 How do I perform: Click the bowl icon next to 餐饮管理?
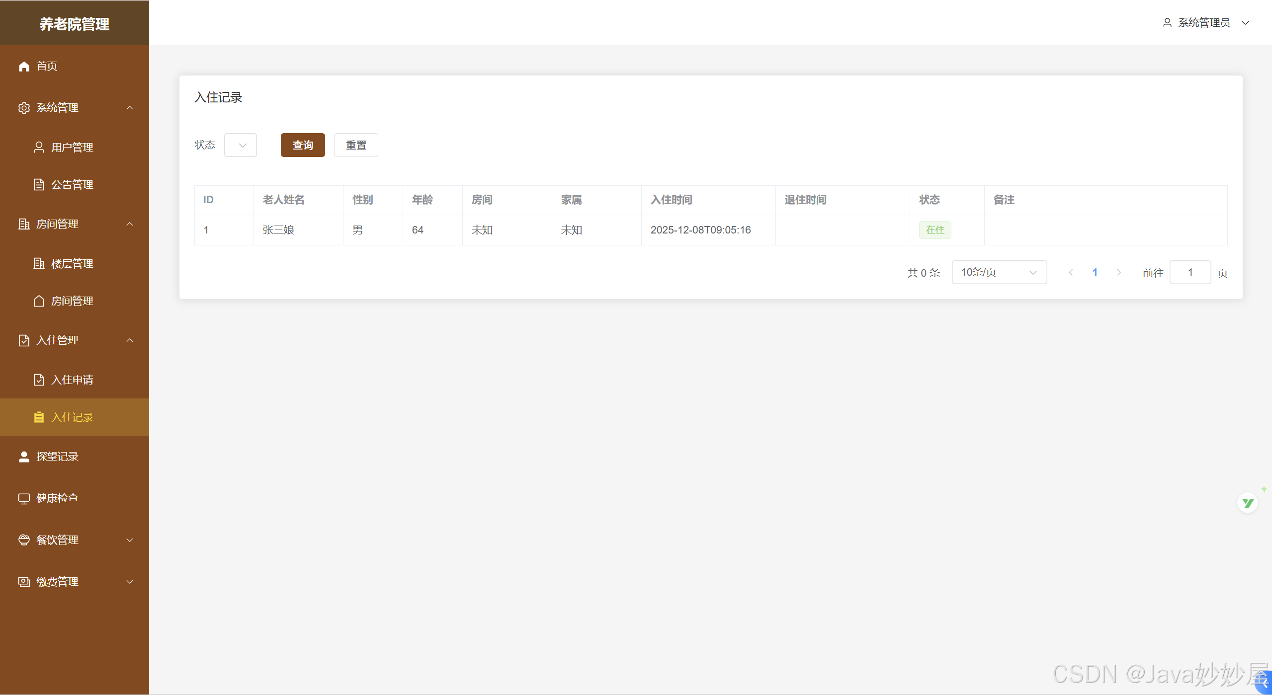click(x=24, y=540)
